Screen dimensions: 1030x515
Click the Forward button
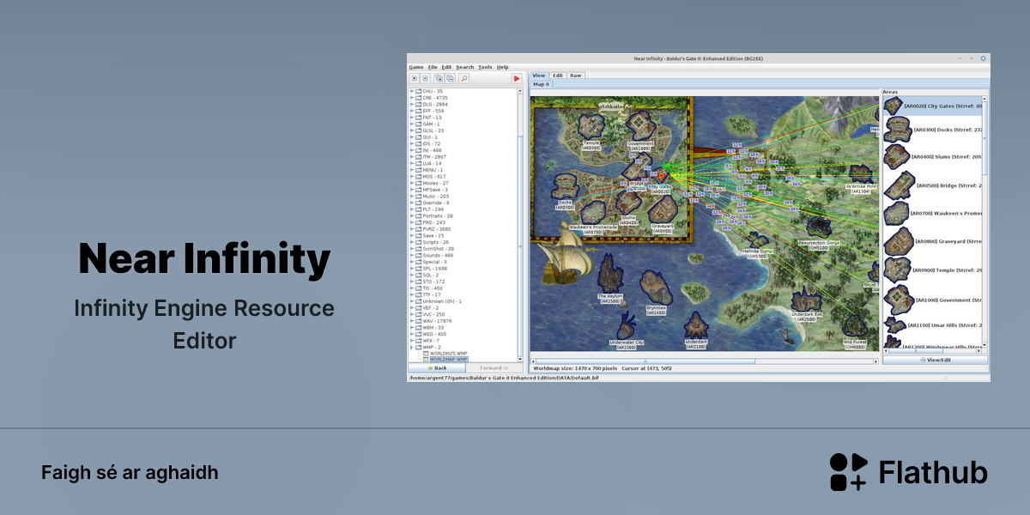pyautogui.click(x=494, y=367)
